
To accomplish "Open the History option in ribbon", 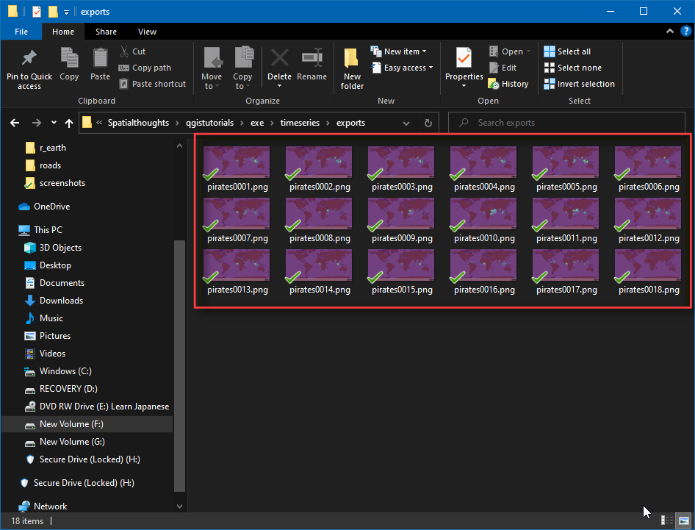I will click(x=508, y=84).
